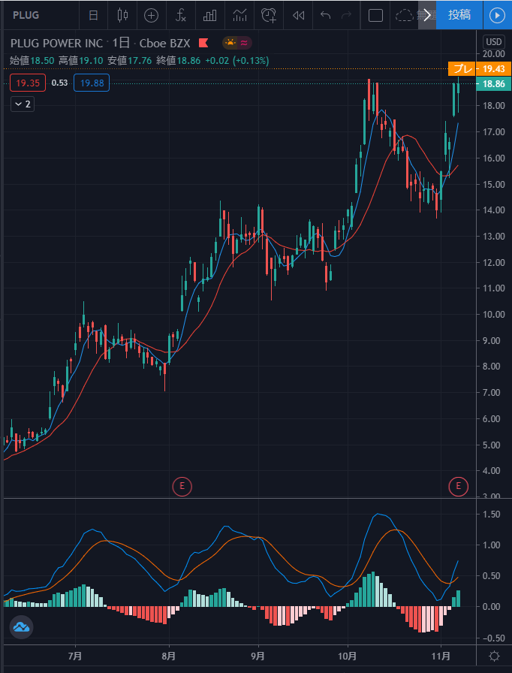Click the 9月 date axis label
512x673 pixels.
point(258,656)
